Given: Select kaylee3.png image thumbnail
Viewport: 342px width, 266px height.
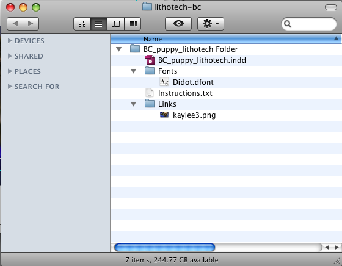Looking at the screenshot, I should [164, 115].
